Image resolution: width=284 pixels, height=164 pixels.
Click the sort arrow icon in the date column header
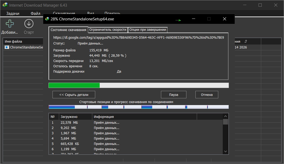coord(246,41)
